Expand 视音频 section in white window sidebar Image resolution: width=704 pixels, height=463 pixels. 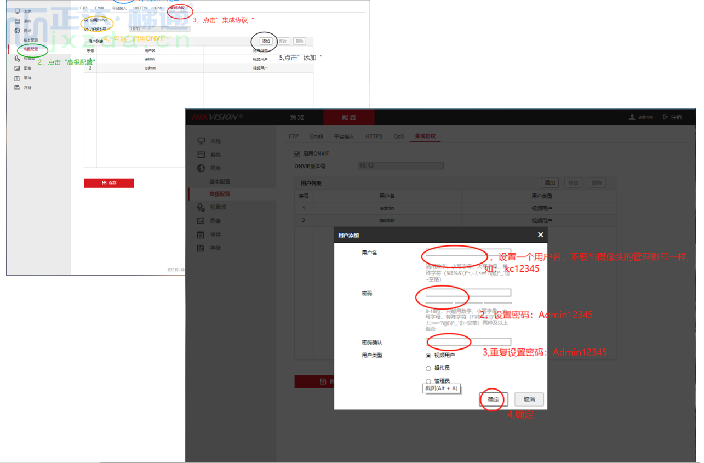[28, 59]
